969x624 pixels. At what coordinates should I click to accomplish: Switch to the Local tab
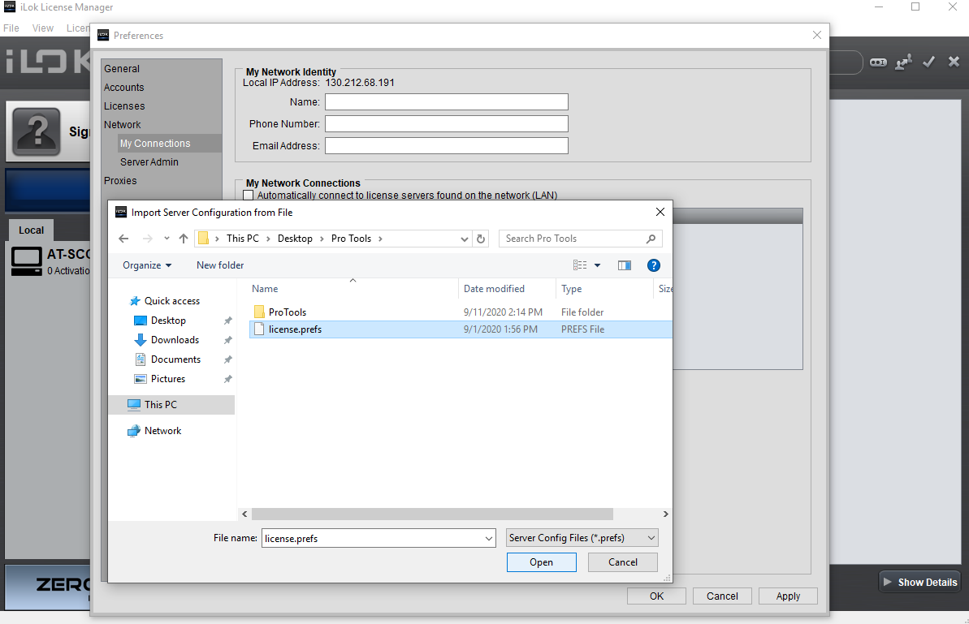pos(31,230)
